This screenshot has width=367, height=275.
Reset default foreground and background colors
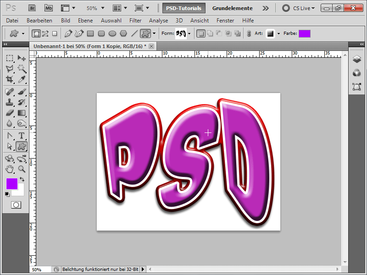tap(7, 194)
